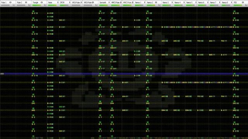Select the top-row A-# 0C Noise note
The image size is (248, 139).
coord(50,13)
